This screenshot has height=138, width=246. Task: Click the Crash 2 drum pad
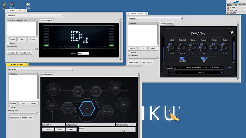pos(115,88)
